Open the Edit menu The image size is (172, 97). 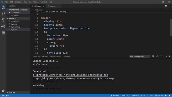(x=11, y=2)
